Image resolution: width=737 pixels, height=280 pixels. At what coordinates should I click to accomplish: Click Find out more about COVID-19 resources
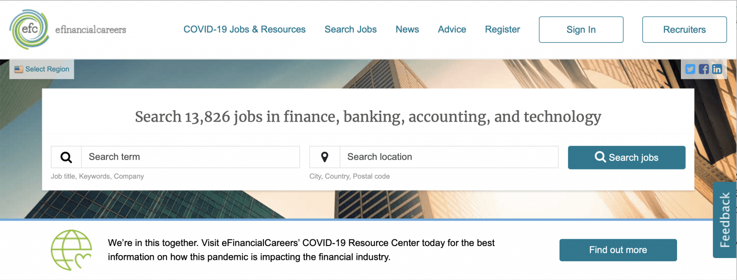tap(618, 249)
